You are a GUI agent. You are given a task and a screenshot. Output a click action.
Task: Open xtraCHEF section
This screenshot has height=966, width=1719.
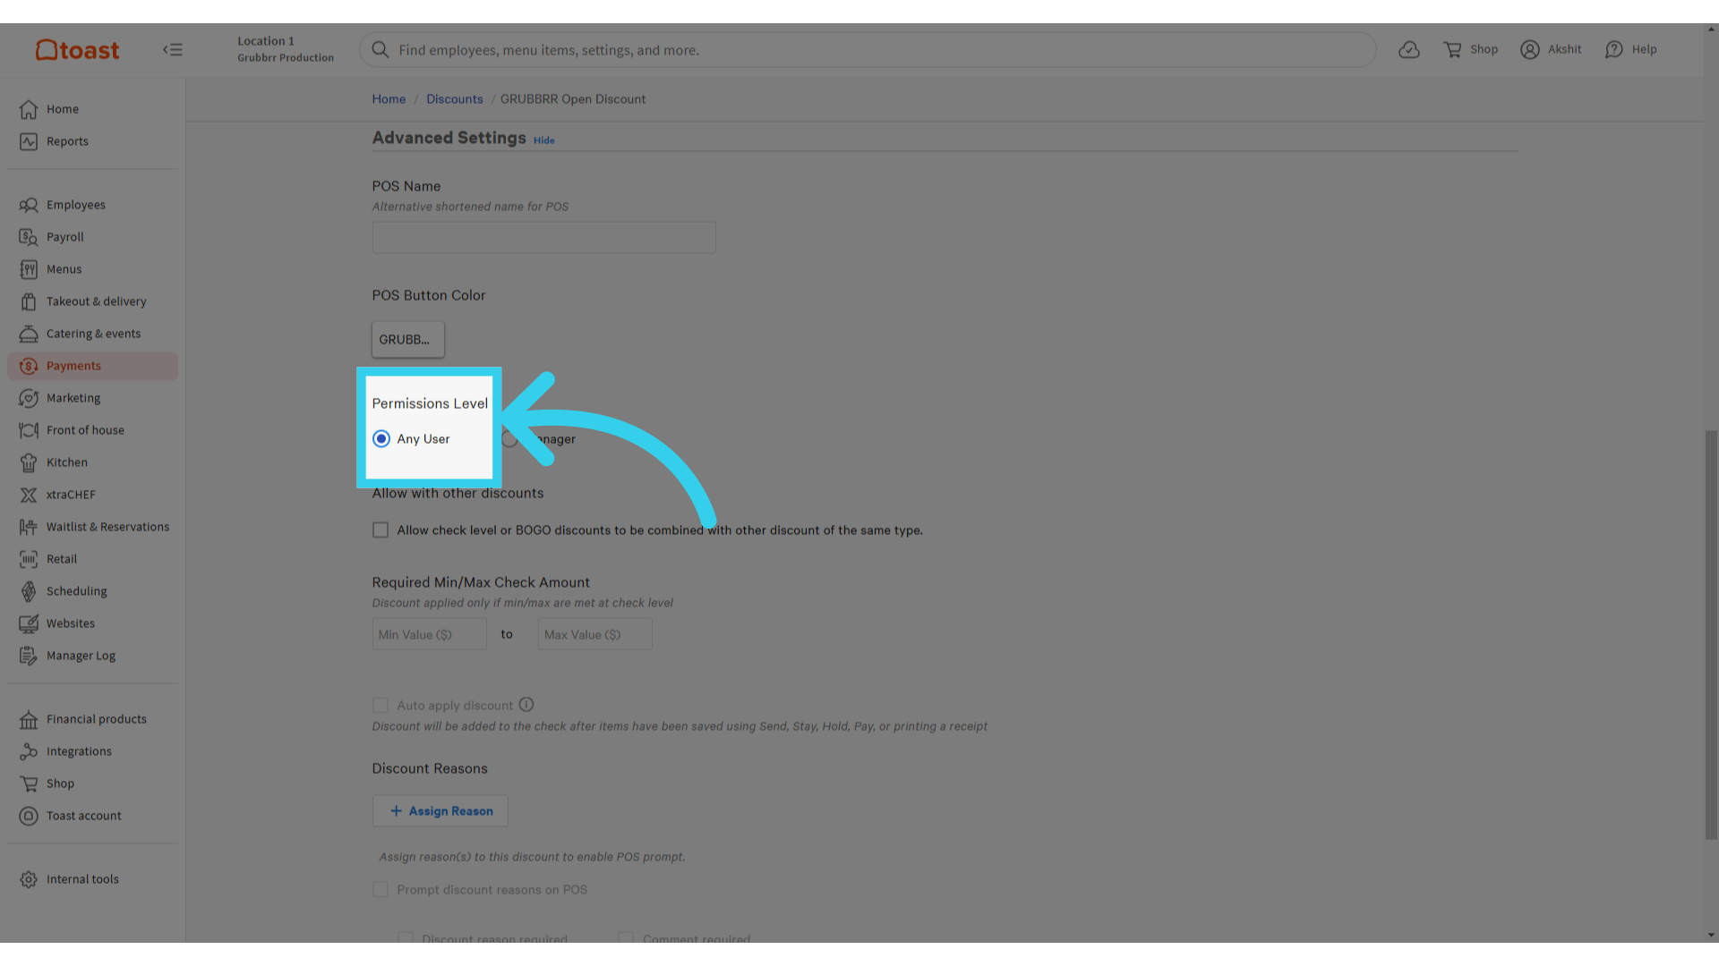pos(92,495)
